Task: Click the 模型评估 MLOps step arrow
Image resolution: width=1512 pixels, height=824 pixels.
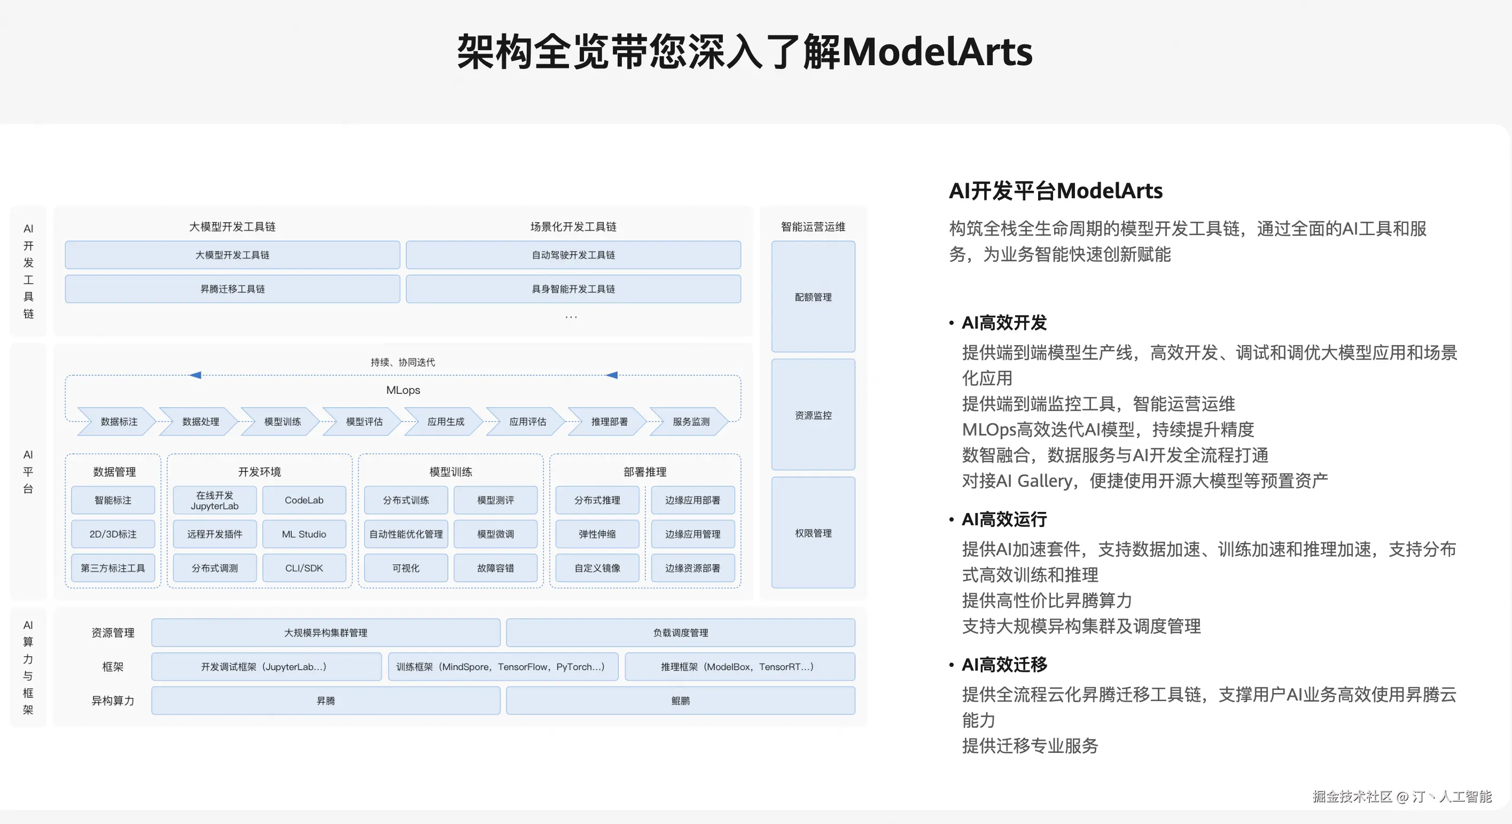Action: coord(364,422)
